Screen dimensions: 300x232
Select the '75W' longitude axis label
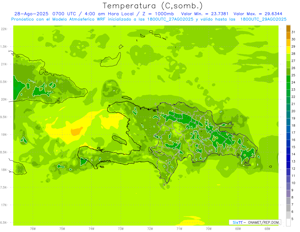click(62, 229)
